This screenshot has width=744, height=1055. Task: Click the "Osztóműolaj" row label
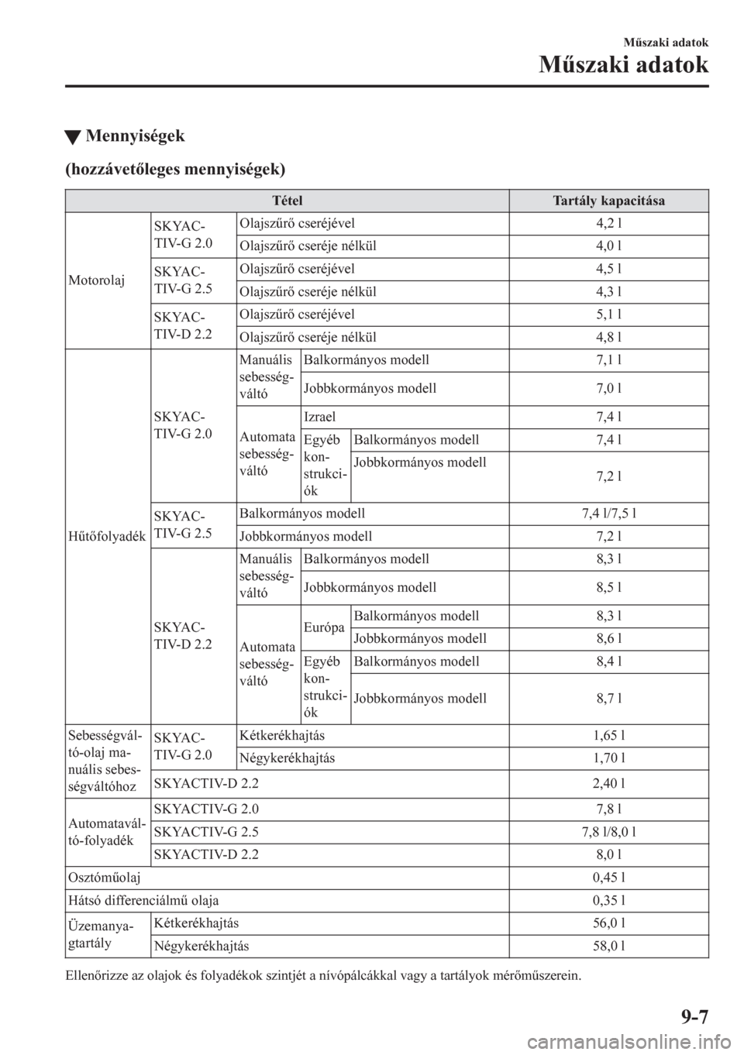(x=104, y=878)
